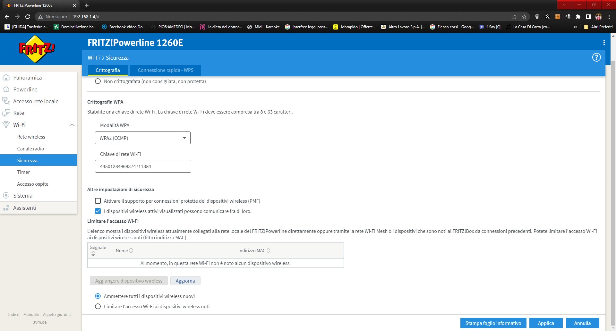Image resolution: width=616 pixels, height=331 pixels.
Task: Bookmark this page with the star icon
Action: click(524, 17)
